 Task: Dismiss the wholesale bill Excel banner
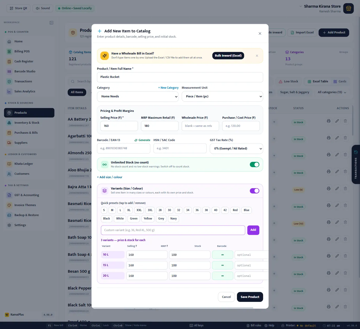click(x=257, y=56)
